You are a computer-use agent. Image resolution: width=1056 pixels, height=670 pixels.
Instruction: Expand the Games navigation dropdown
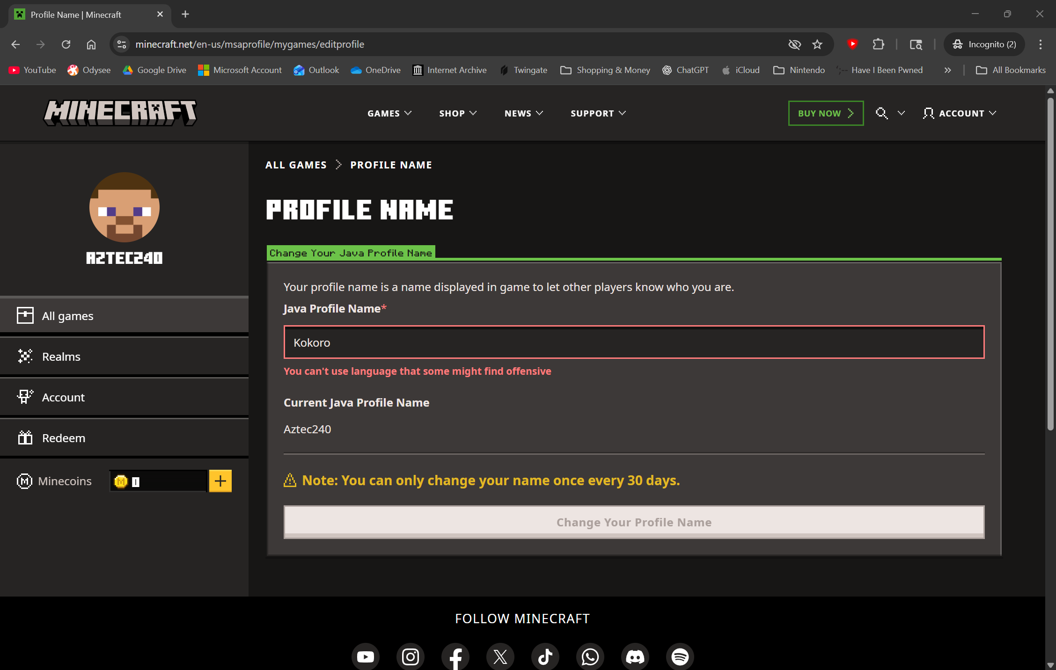pyautogui.click(x=389, y=113)
